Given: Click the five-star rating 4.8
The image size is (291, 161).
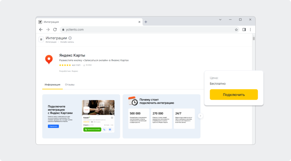Looking at the screenshot, I should pyautogui.click(x=70, y=65).
